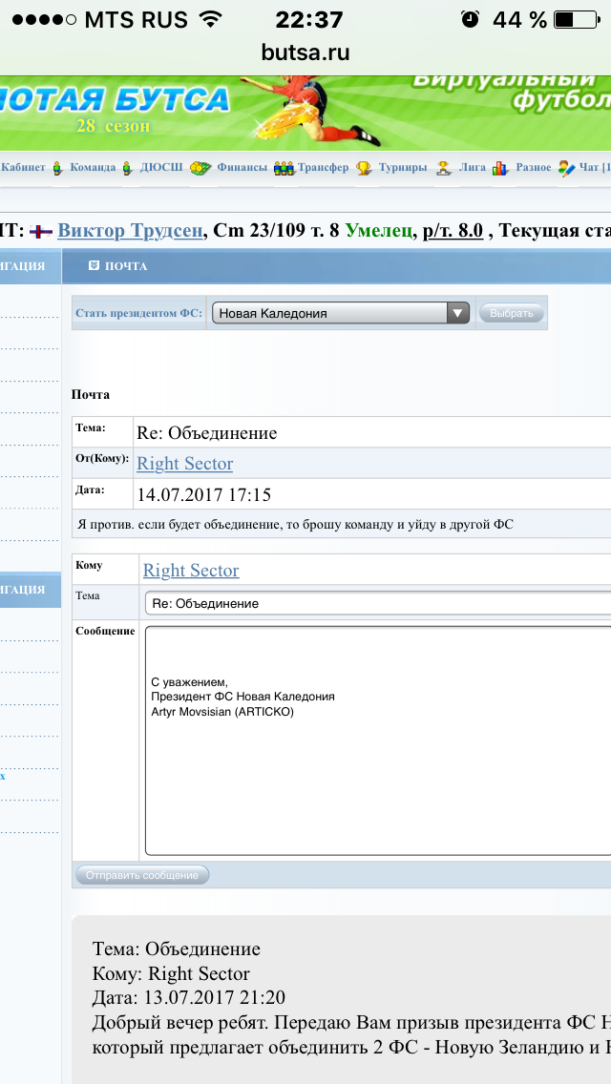
Task: Tap the butsa.ru address bar
Action: point(305,53)
